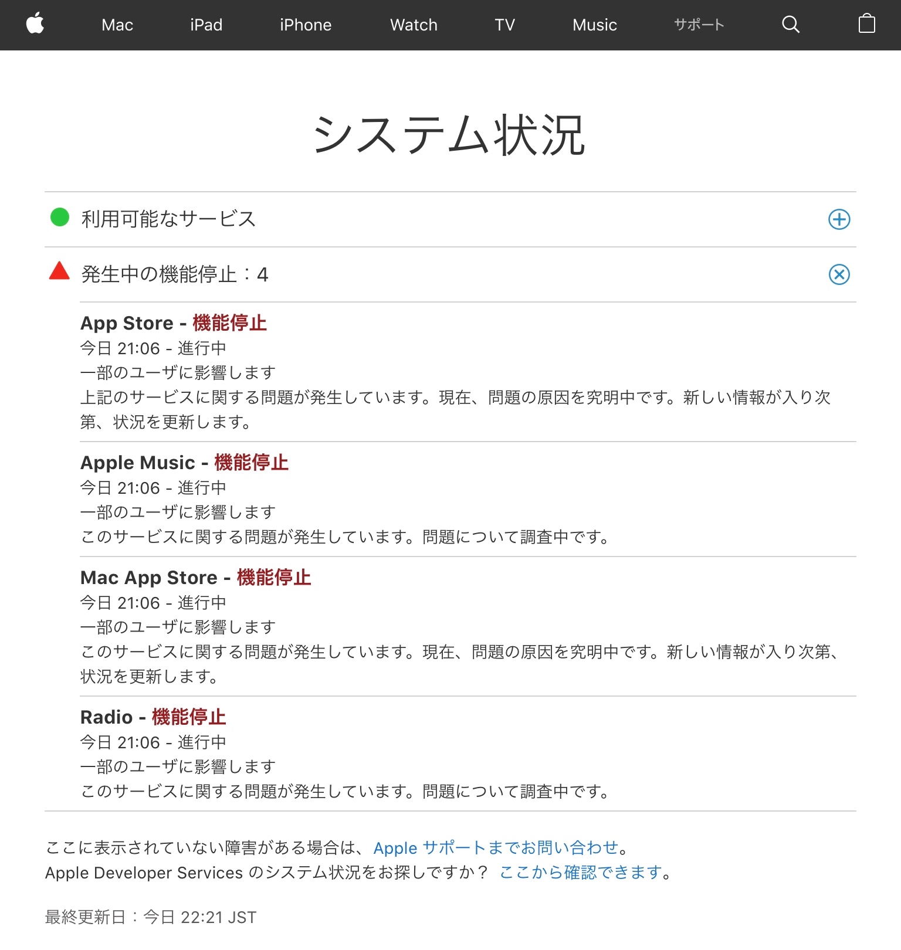Open the iPad menu item
This screenshot has width=901, height=950.
point(206,25)
